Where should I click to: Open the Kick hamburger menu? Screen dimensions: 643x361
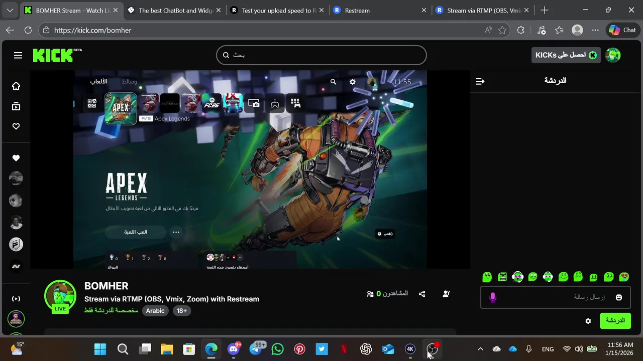tap(18, 55)
